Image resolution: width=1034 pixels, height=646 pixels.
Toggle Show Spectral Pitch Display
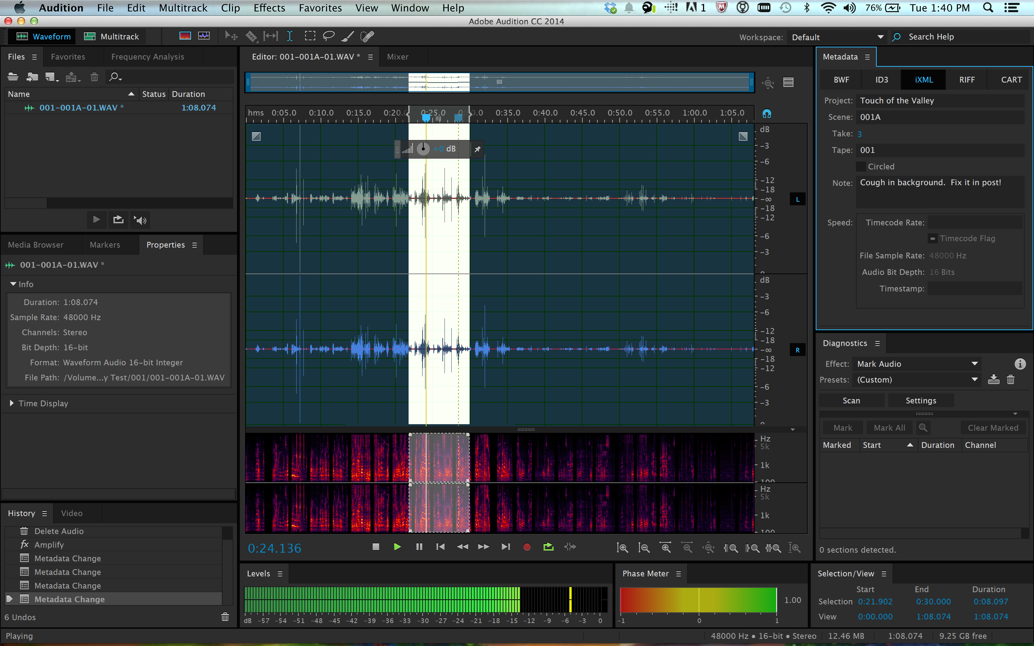(x=204, y=36)
